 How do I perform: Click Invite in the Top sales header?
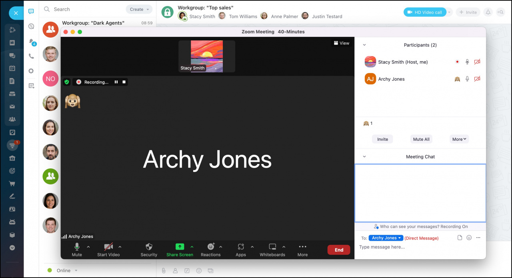tap(468, 12)
